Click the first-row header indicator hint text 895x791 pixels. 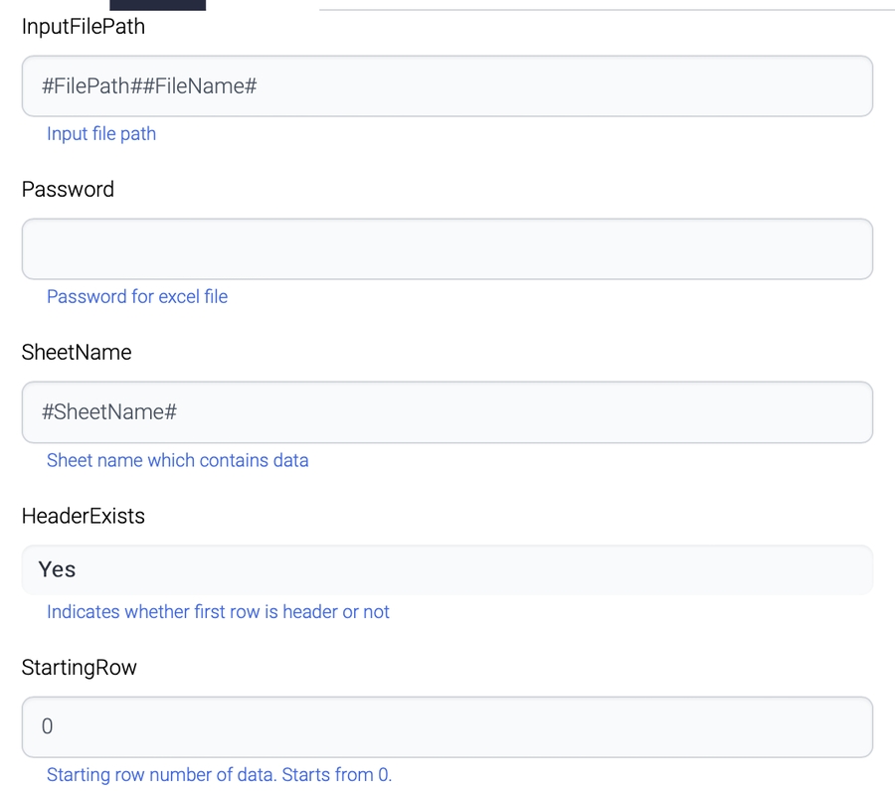click(x=217, y=611)
